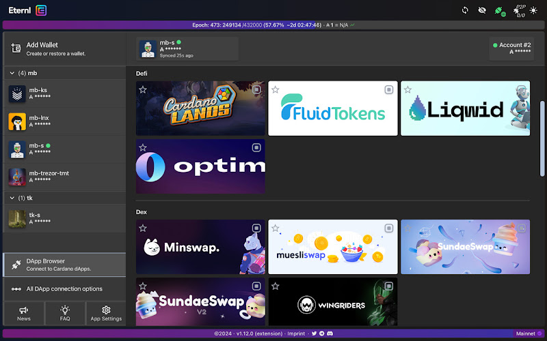The width and height of the screenshot is (547, 341).
Task: Favorite Cardano Lands with star icon
Action: 143,90
